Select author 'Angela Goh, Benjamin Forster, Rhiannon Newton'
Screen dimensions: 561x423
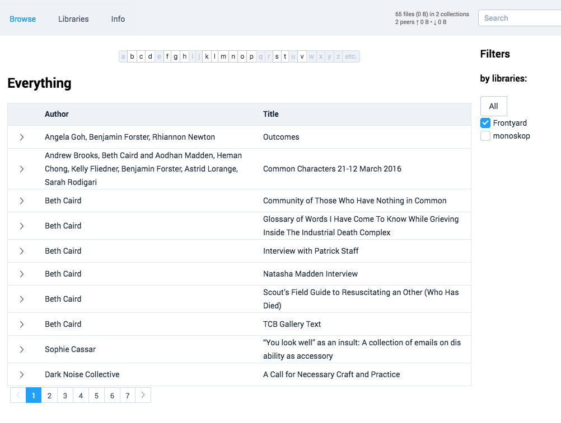coord(130,137)
